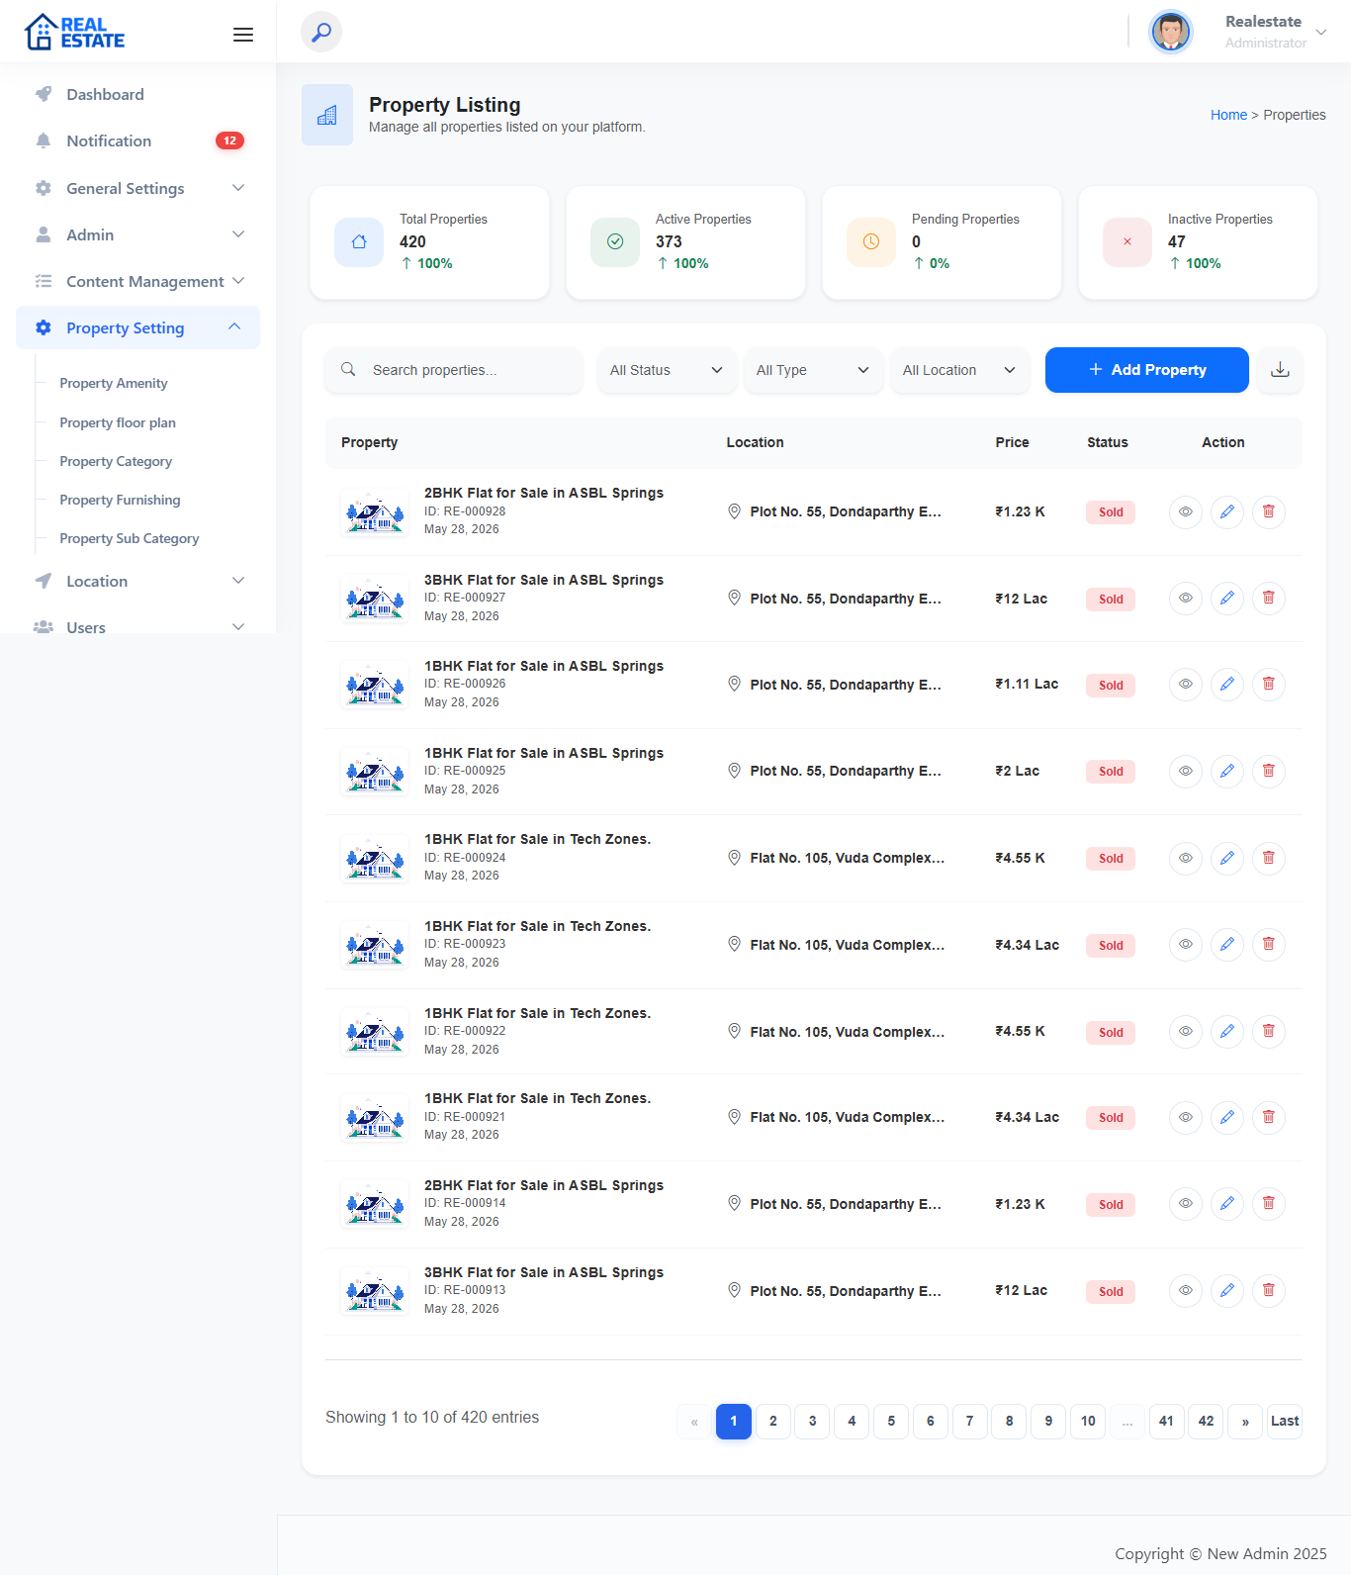Delete property RE-000913 with trash icon
The image size is (1351, 1575).
(1269, 1290)
